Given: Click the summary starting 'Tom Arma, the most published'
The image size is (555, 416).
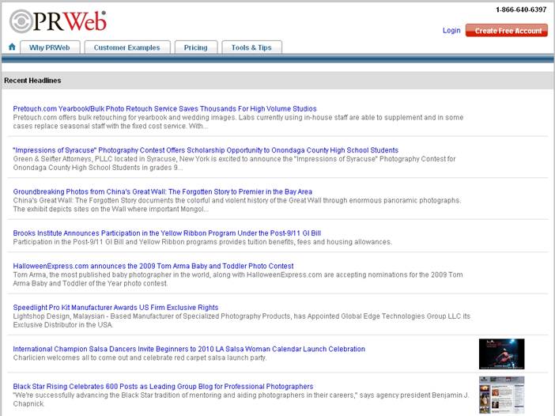Looking at the screenshot, I should pyautogui.click(x=238, y=279).
